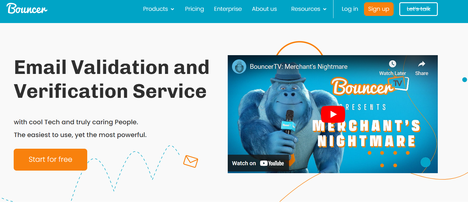Click the Share arrow icon on video

tap(422, 64)
